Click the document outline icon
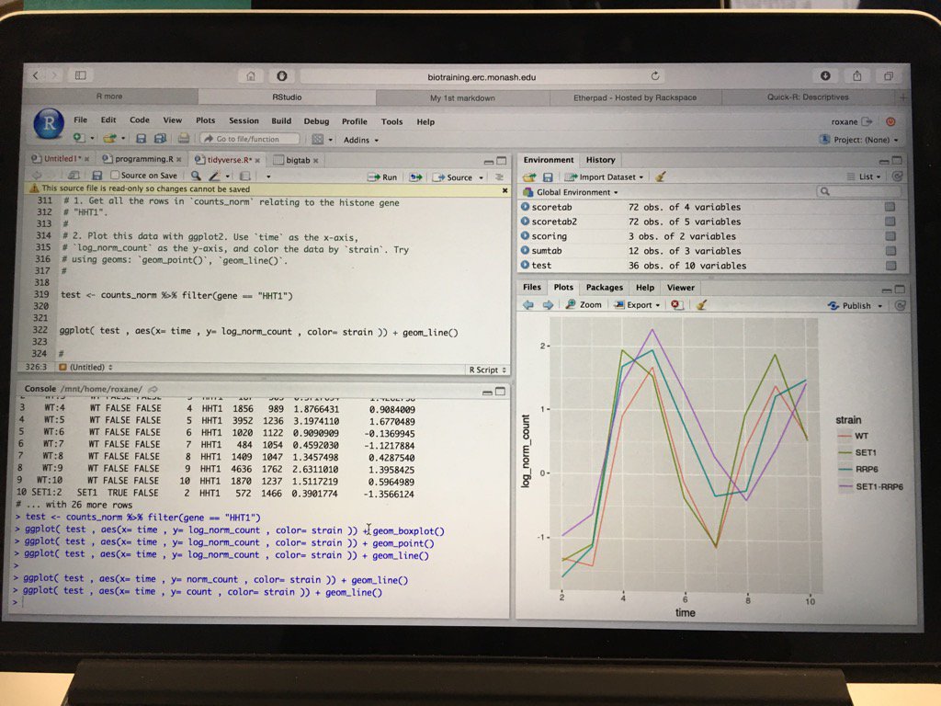The width and height of the screenshot is (941, 706). pyautogui.click(x=499, y=177)
